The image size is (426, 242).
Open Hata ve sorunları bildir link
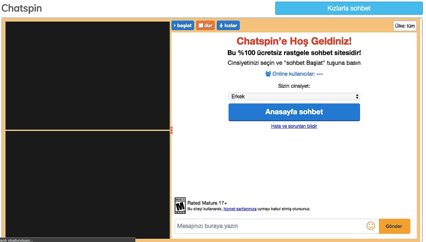[x=294, y=126]
